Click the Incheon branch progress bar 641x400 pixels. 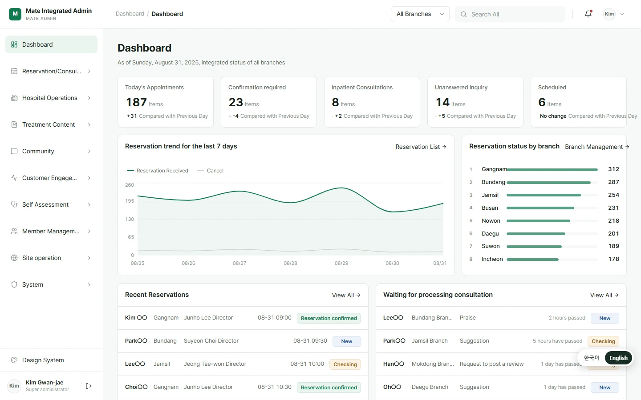pos(552,259)
